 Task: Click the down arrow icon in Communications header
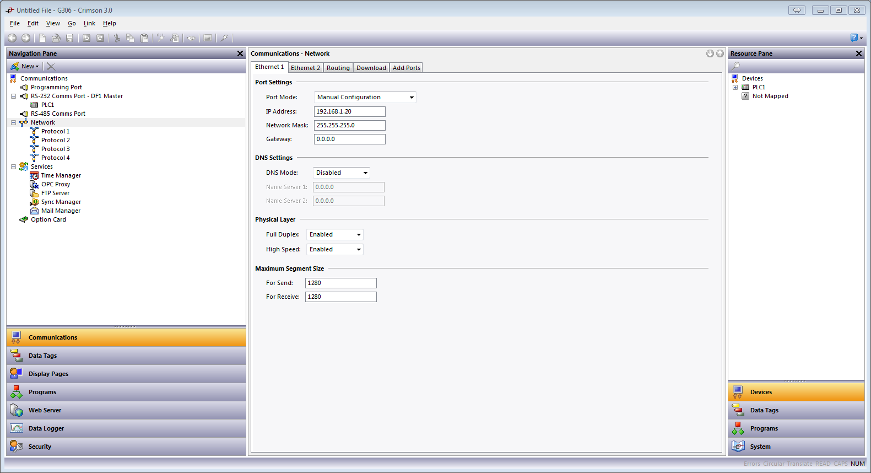(x=710, y=53)
